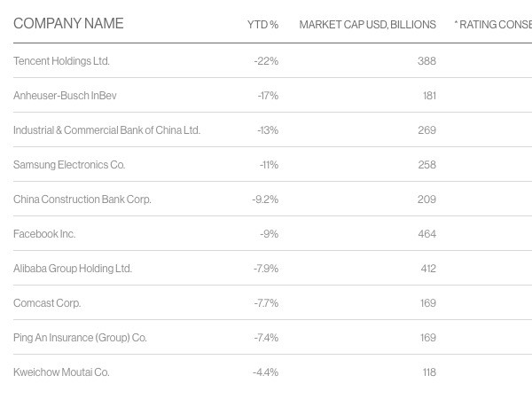Select Facebook's 464 market cap value
Screen dimensions: 532x399
426,234
